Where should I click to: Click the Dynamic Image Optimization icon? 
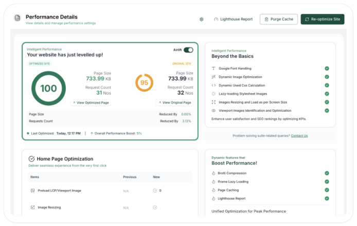click(x=213, y=77)
